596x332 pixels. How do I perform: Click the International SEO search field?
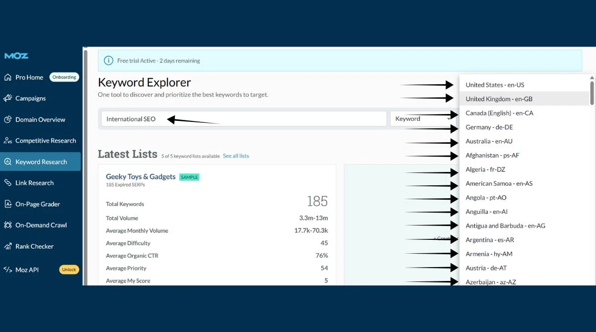[244, 119]
